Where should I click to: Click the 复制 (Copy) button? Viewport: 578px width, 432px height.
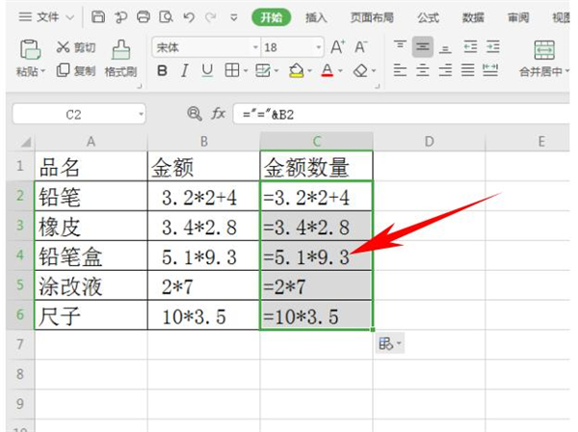coord(76,70)
